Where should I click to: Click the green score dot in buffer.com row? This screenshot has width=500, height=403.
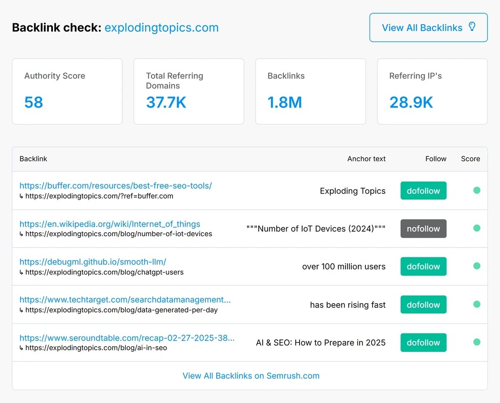(x=477, y=190)
